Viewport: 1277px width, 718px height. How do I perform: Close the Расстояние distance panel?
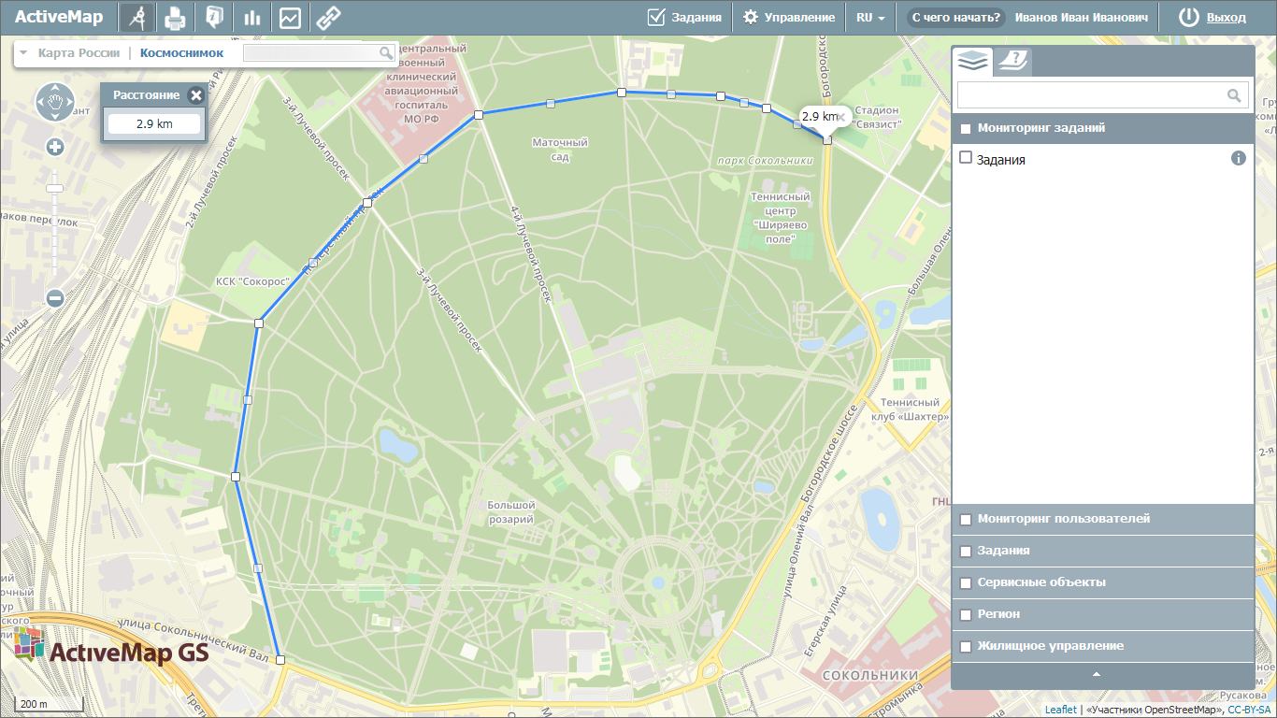coord(195,95)
